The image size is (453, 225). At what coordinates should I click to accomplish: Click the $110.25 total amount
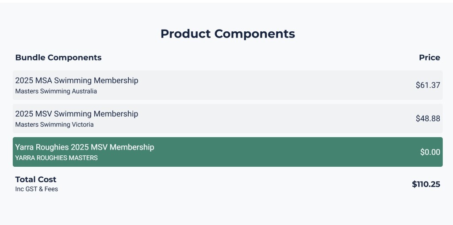426,184
